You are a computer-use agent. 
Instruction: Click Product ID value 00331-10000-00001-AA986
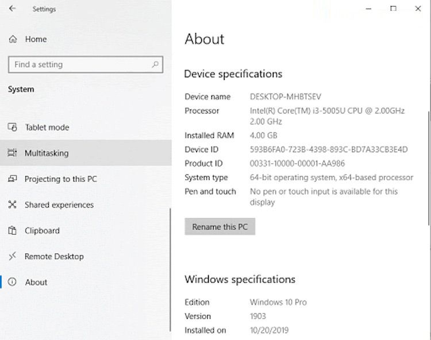(x=297, y=164)
